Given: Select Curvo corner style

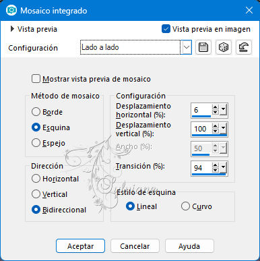Looking at the screenshot, I should [185, 206].
